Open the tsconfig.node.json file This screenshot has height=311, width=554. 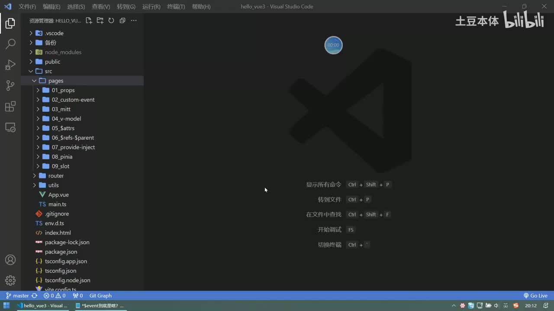[x=82, y=280]
